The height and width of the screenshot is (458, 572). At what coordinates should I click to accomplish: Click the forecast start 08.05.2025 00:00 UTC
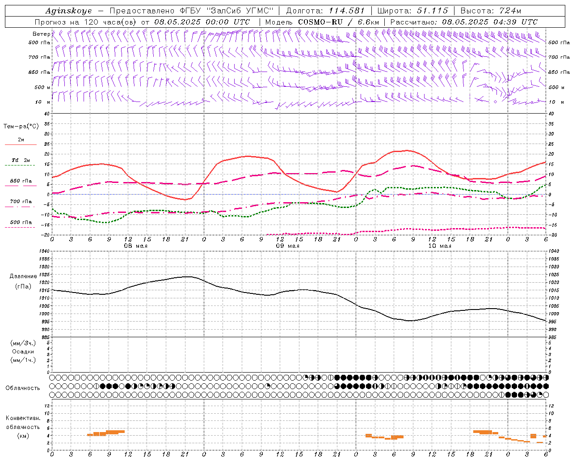(x=202, y=22)
